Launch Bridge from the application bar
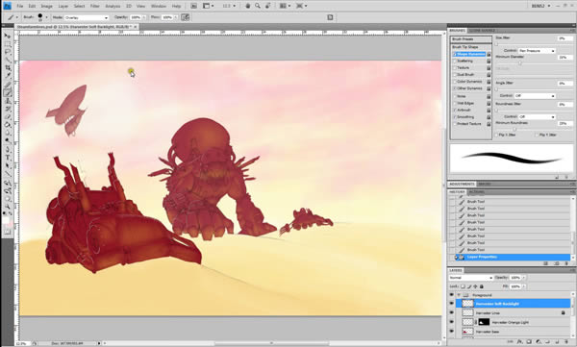577x347 pixels. (x=193, y=6)
